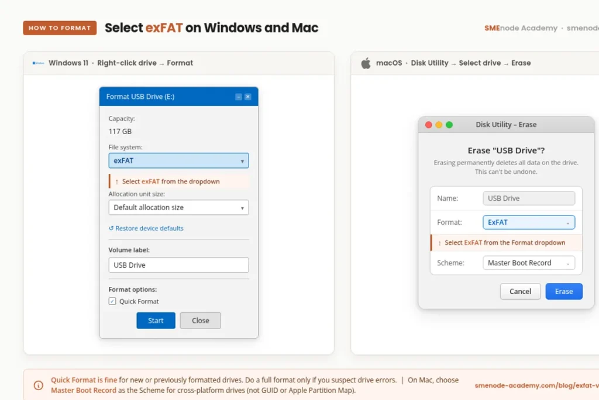Click the 'Format options:' label
This screenshot has width=599, height=400.
coord(133,289)
